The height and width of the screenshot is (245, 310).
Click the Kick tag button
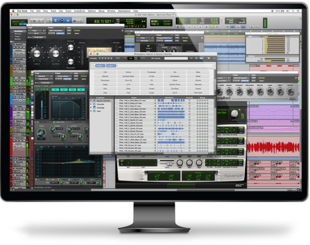pos(151,85)
